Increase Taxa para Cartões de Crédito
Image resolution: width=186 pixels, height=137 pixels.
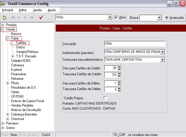pos(119,74)
